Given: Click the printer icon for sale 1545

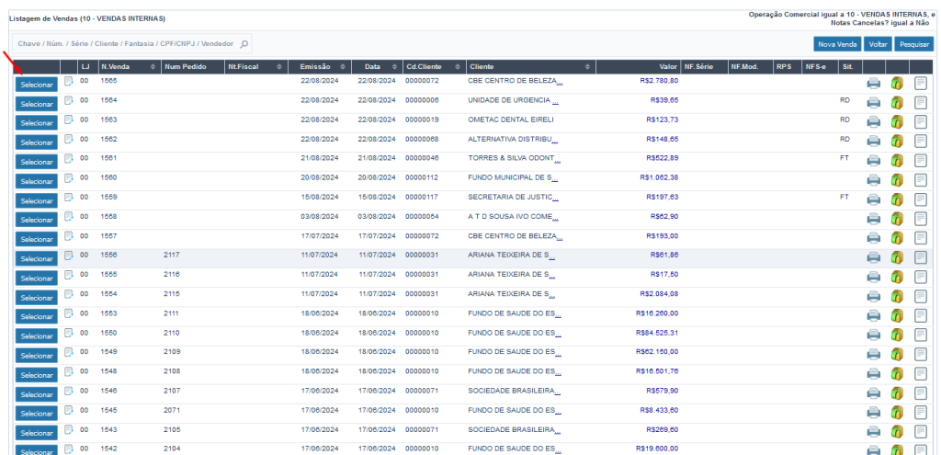Looking at the screenshot, I should [x=873, y=412].
